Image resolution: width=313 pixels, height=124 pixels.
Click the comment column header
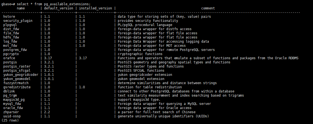click(x=208, y=8)
